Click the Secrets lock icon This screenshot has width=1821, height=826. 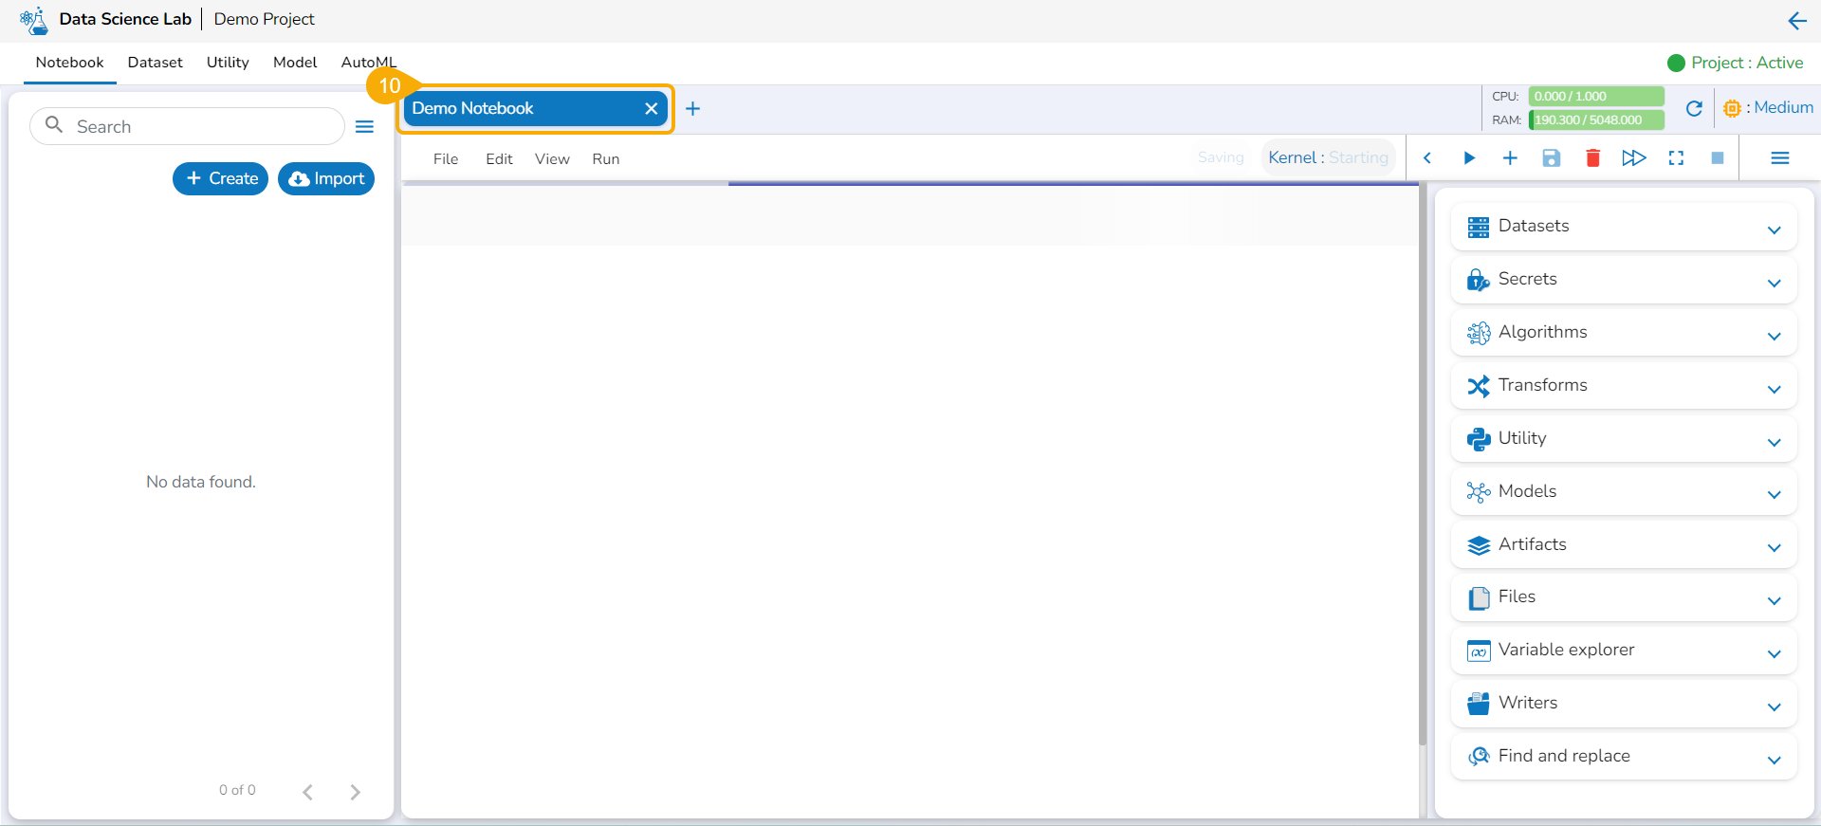(1479, 280)
